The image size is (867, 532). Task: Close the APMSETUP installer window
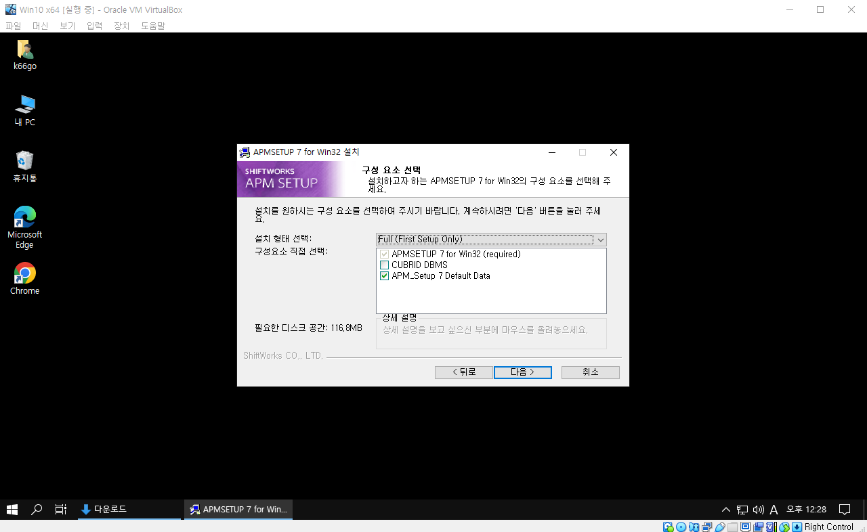614,152
